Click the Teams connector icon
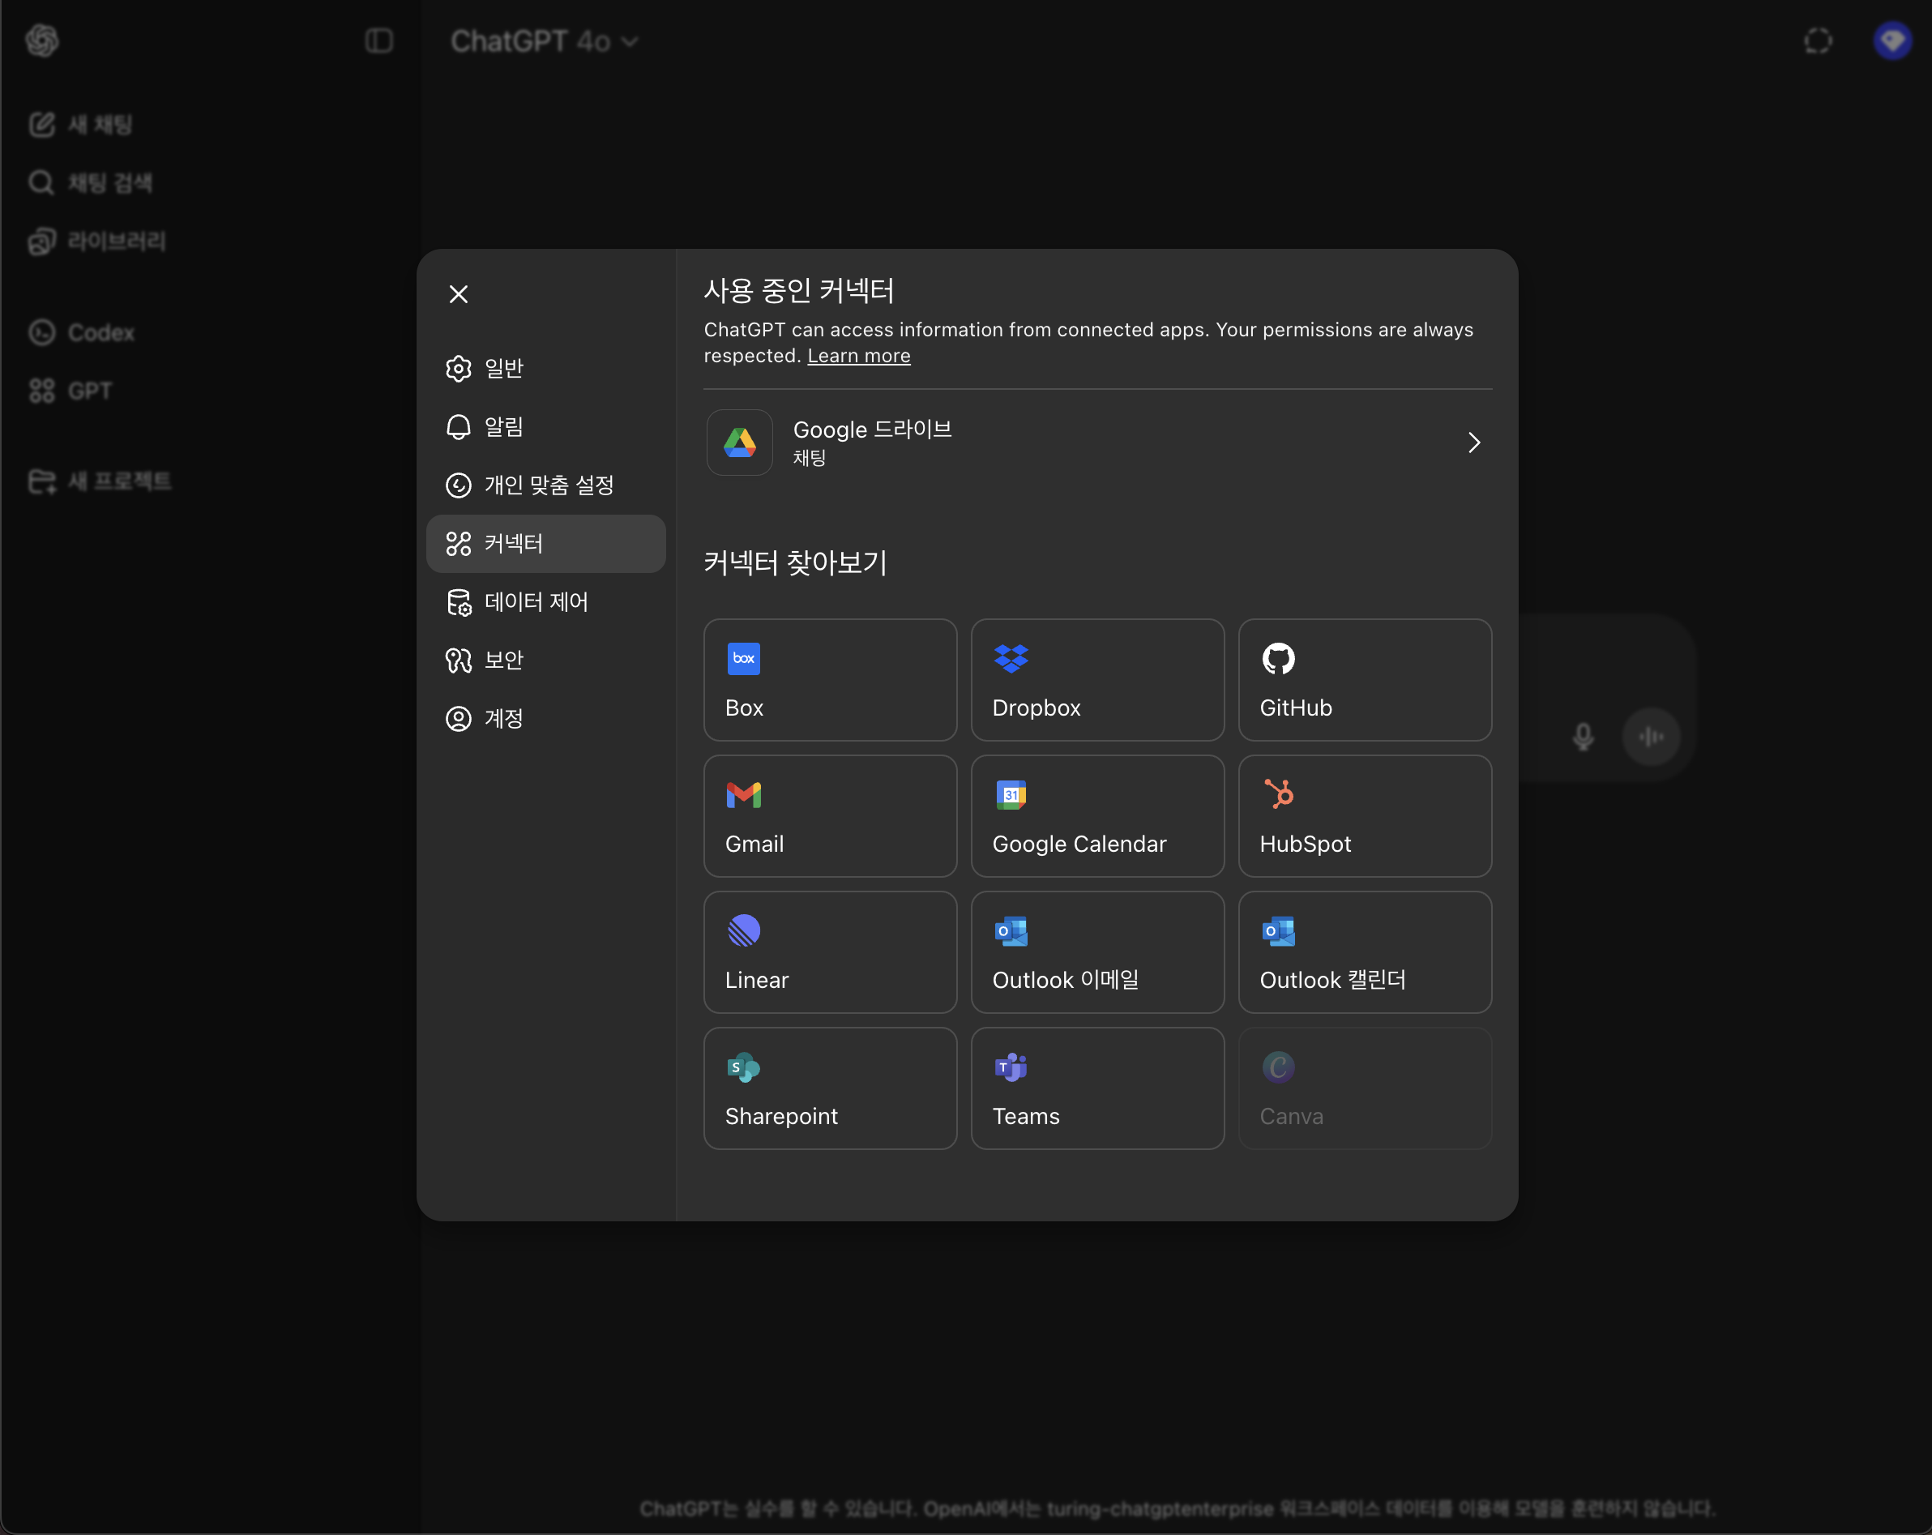 tap(1011, 1067)
